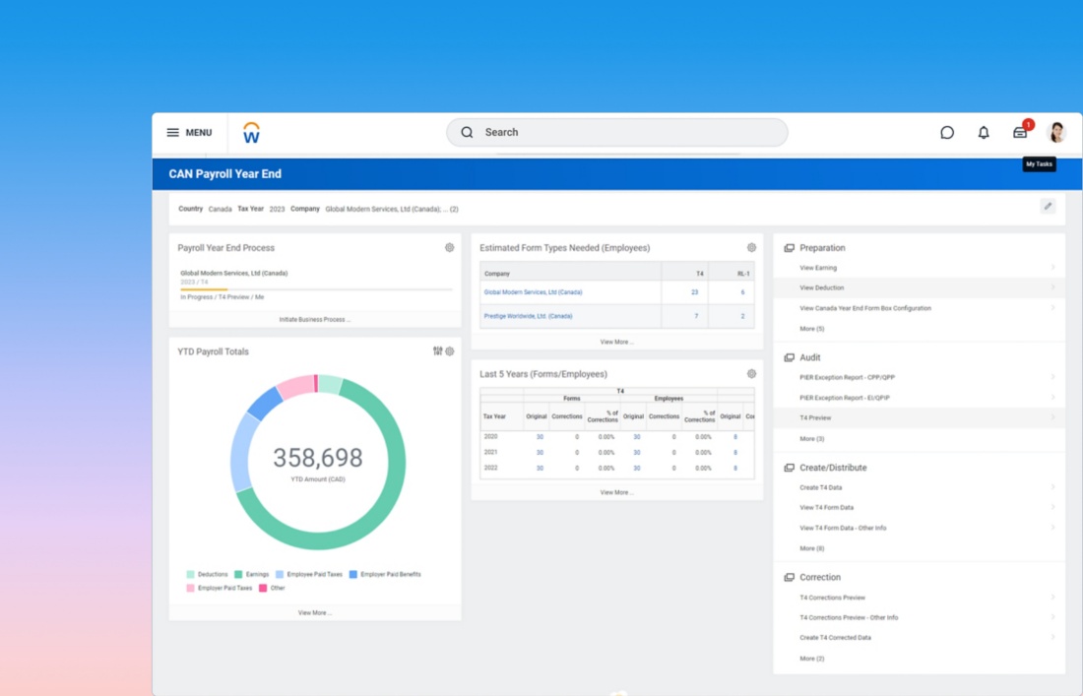Click the YTD Payroll Totals chart filter icon
Viewport: 1083px width, 696px height.
(x=438, y=351)
